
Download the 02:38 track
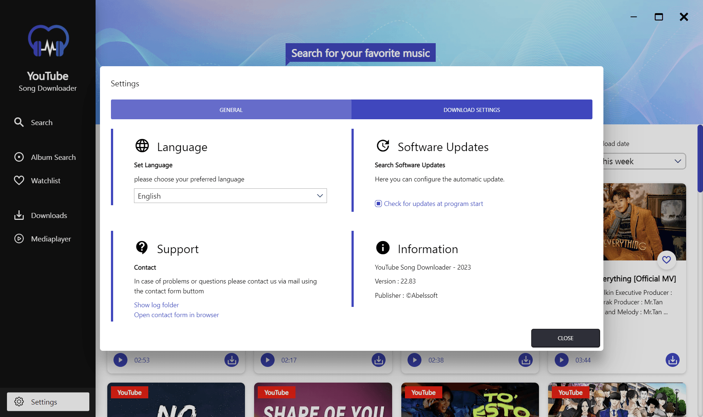(525, 360)
